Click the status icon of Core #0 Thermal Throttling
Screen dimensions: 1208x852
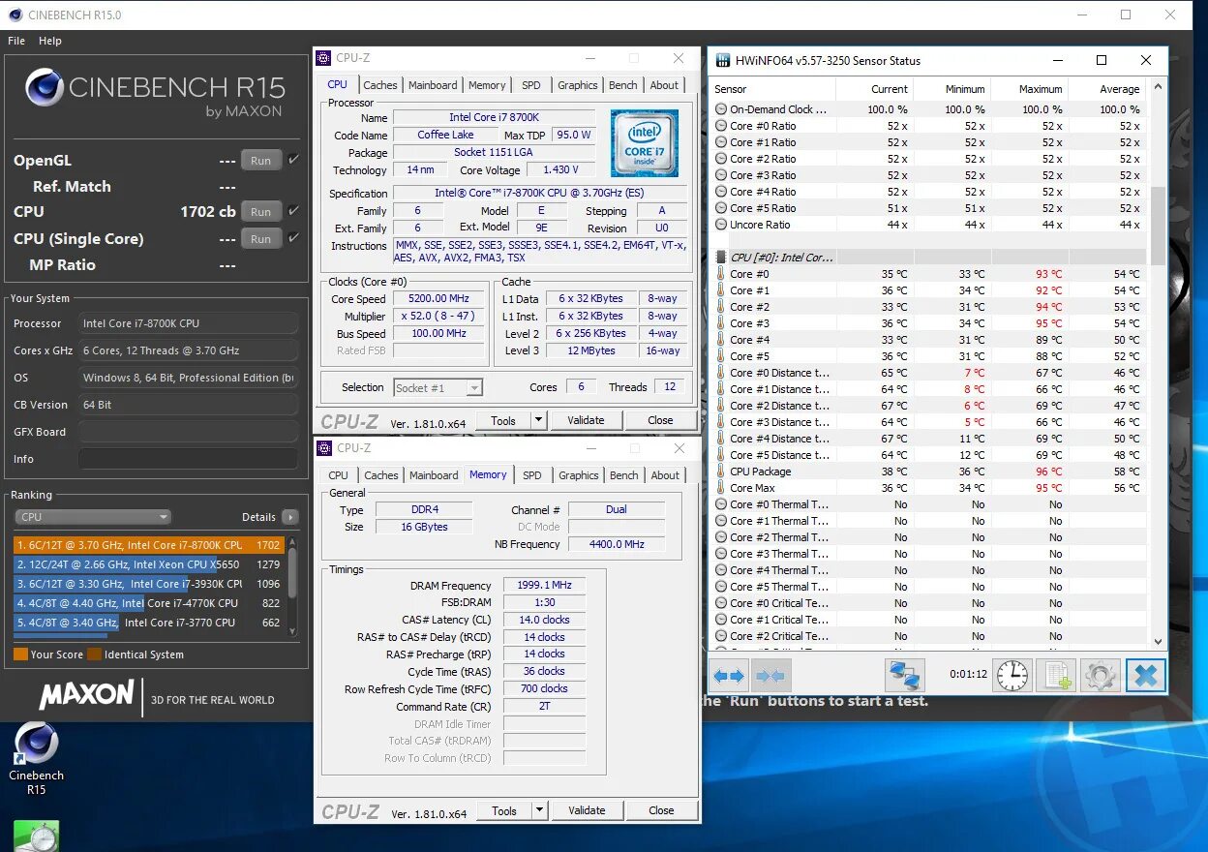(721, 504)
